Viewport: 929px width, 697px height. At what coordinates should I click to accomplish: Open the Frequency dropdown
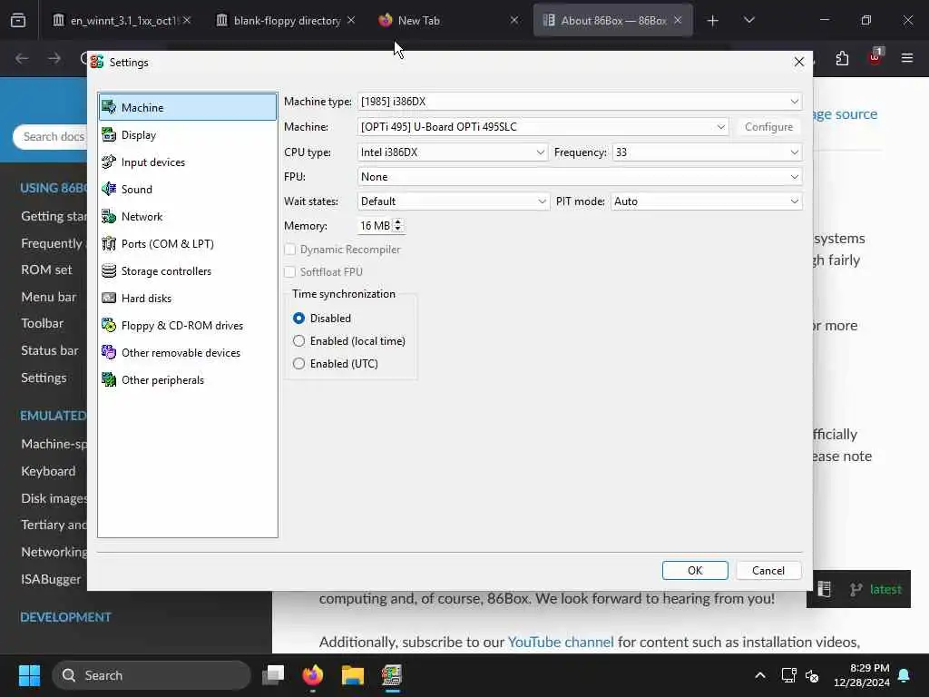click(708, 152)
